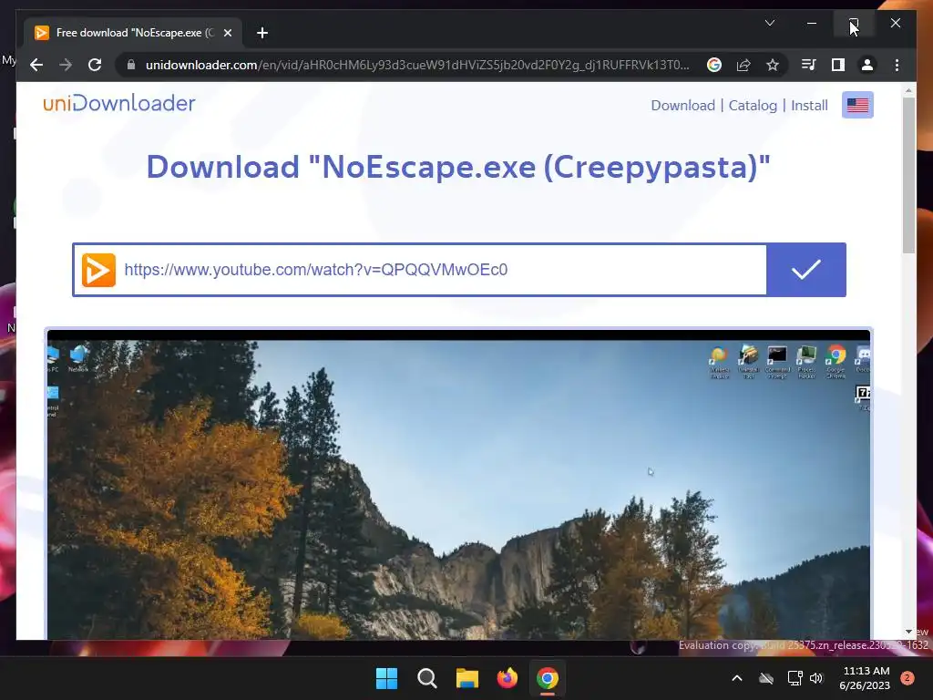Open the Windows Start menu
The height and width of the screenshot is (700, 933).
[386, 678]
